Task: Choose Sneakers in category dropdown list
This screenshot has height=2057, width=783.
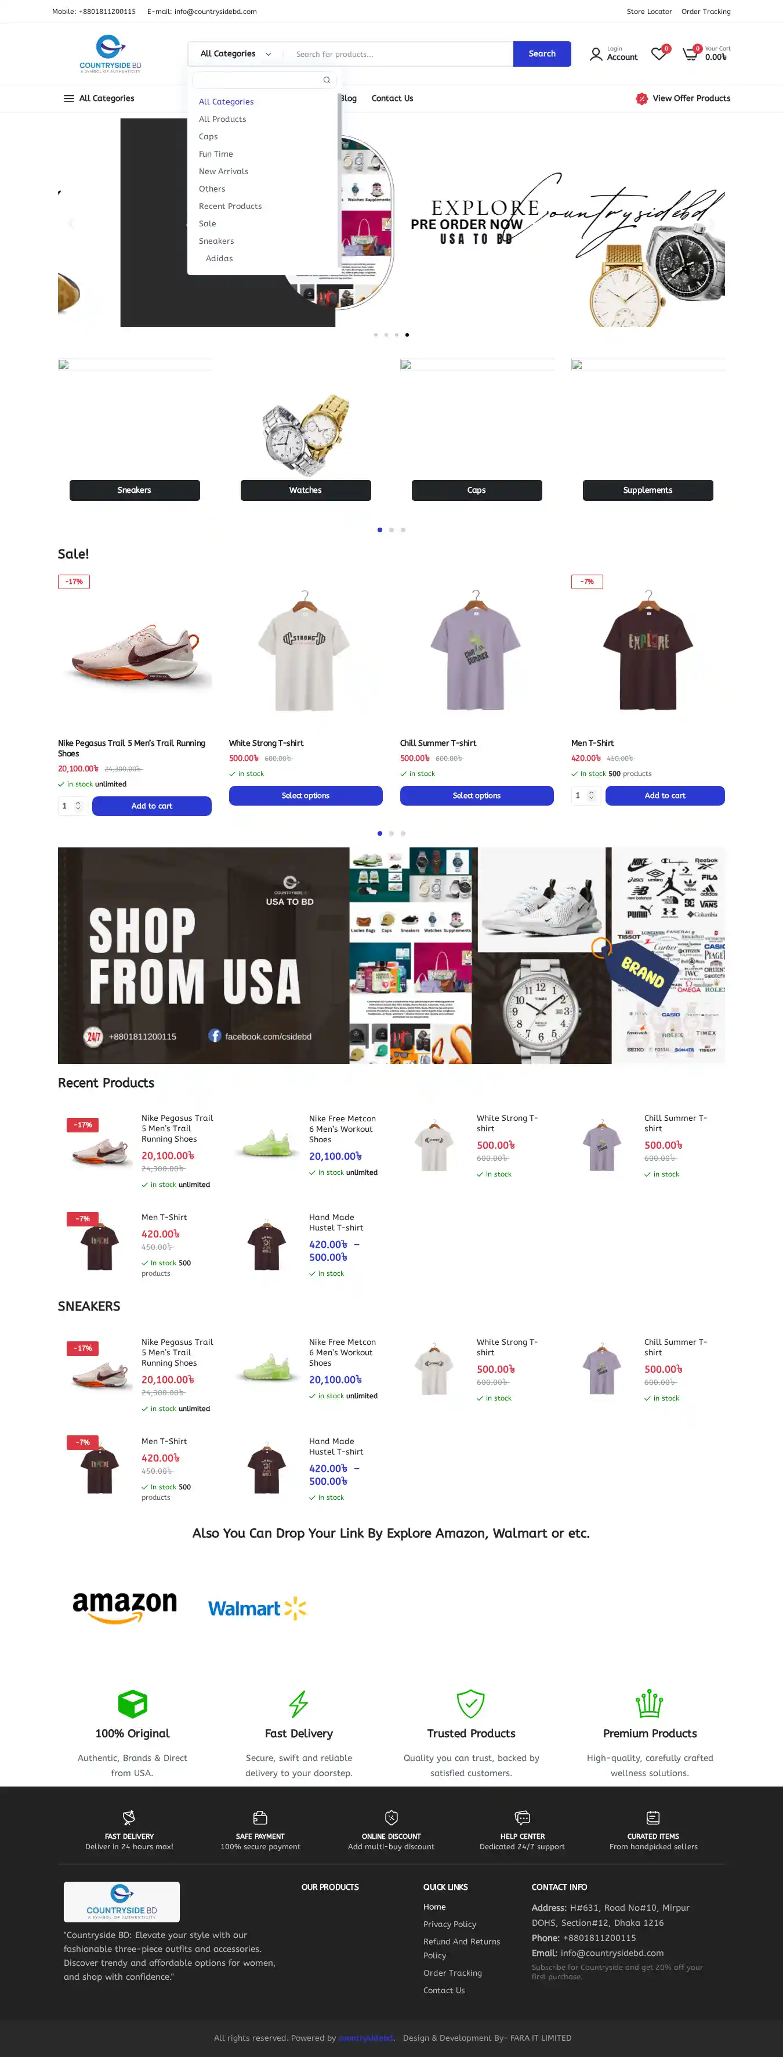Action: point(216,241)
